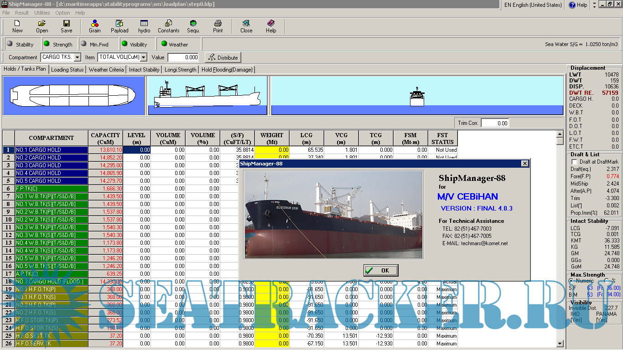The image size is (623, 350).
Task: Expand the Compartment CARGO TKS dropdown
Action: 77,57
